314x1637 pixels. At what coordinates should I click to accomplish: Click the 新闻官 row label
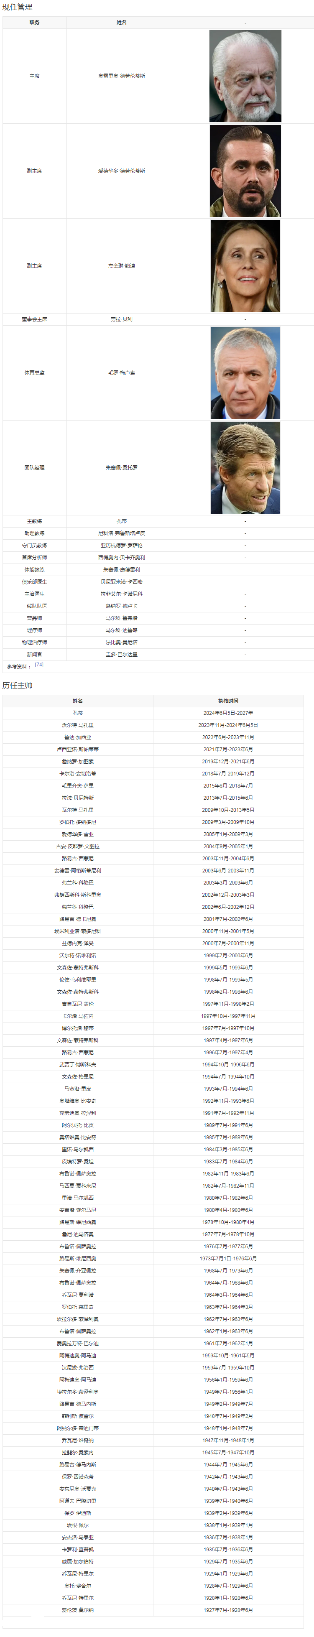pos(34,654)
